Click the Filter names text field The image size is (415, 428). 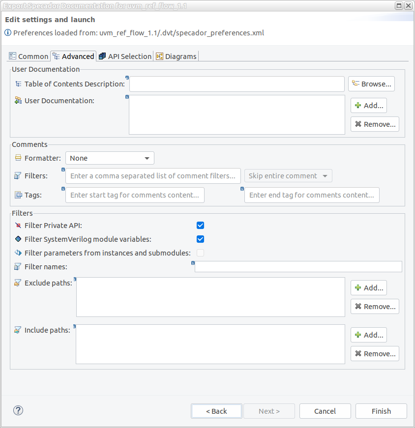298,267
